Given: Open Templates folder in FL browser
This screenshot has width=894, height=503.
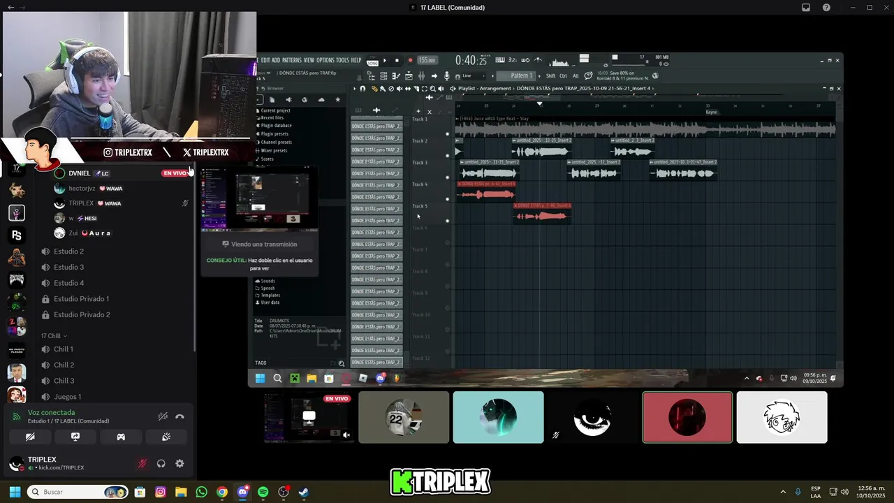Looking at the screenshot, I should click(x=269, y=296).
